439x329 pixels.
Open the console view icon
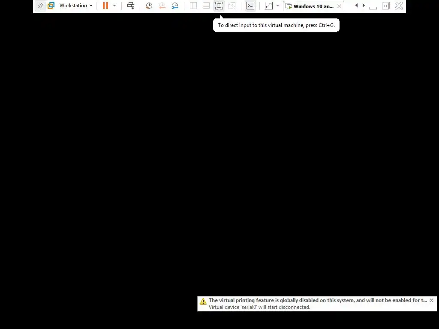250,6
